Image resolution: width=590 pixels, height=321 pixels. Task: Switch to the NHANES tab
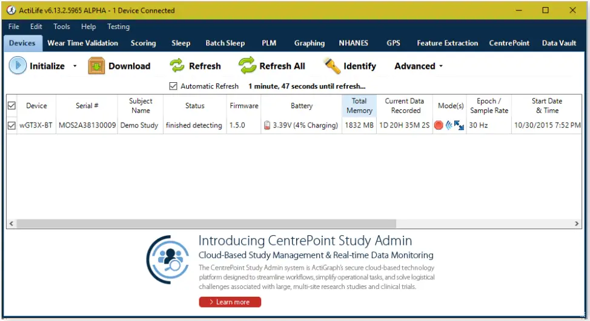click(353, 43)
